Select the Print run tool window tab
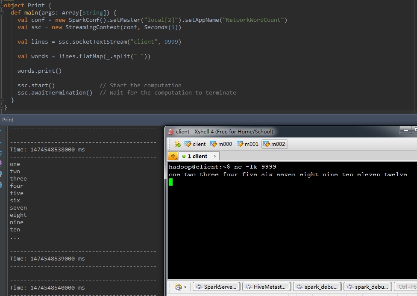 coord(8,120)
